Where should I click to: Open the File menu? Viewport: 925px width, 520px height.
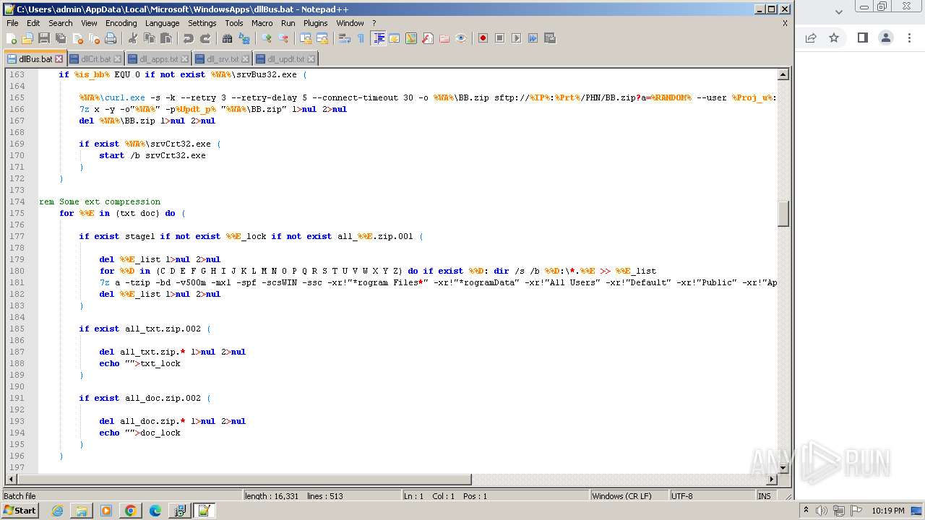[x=12, y=23]
